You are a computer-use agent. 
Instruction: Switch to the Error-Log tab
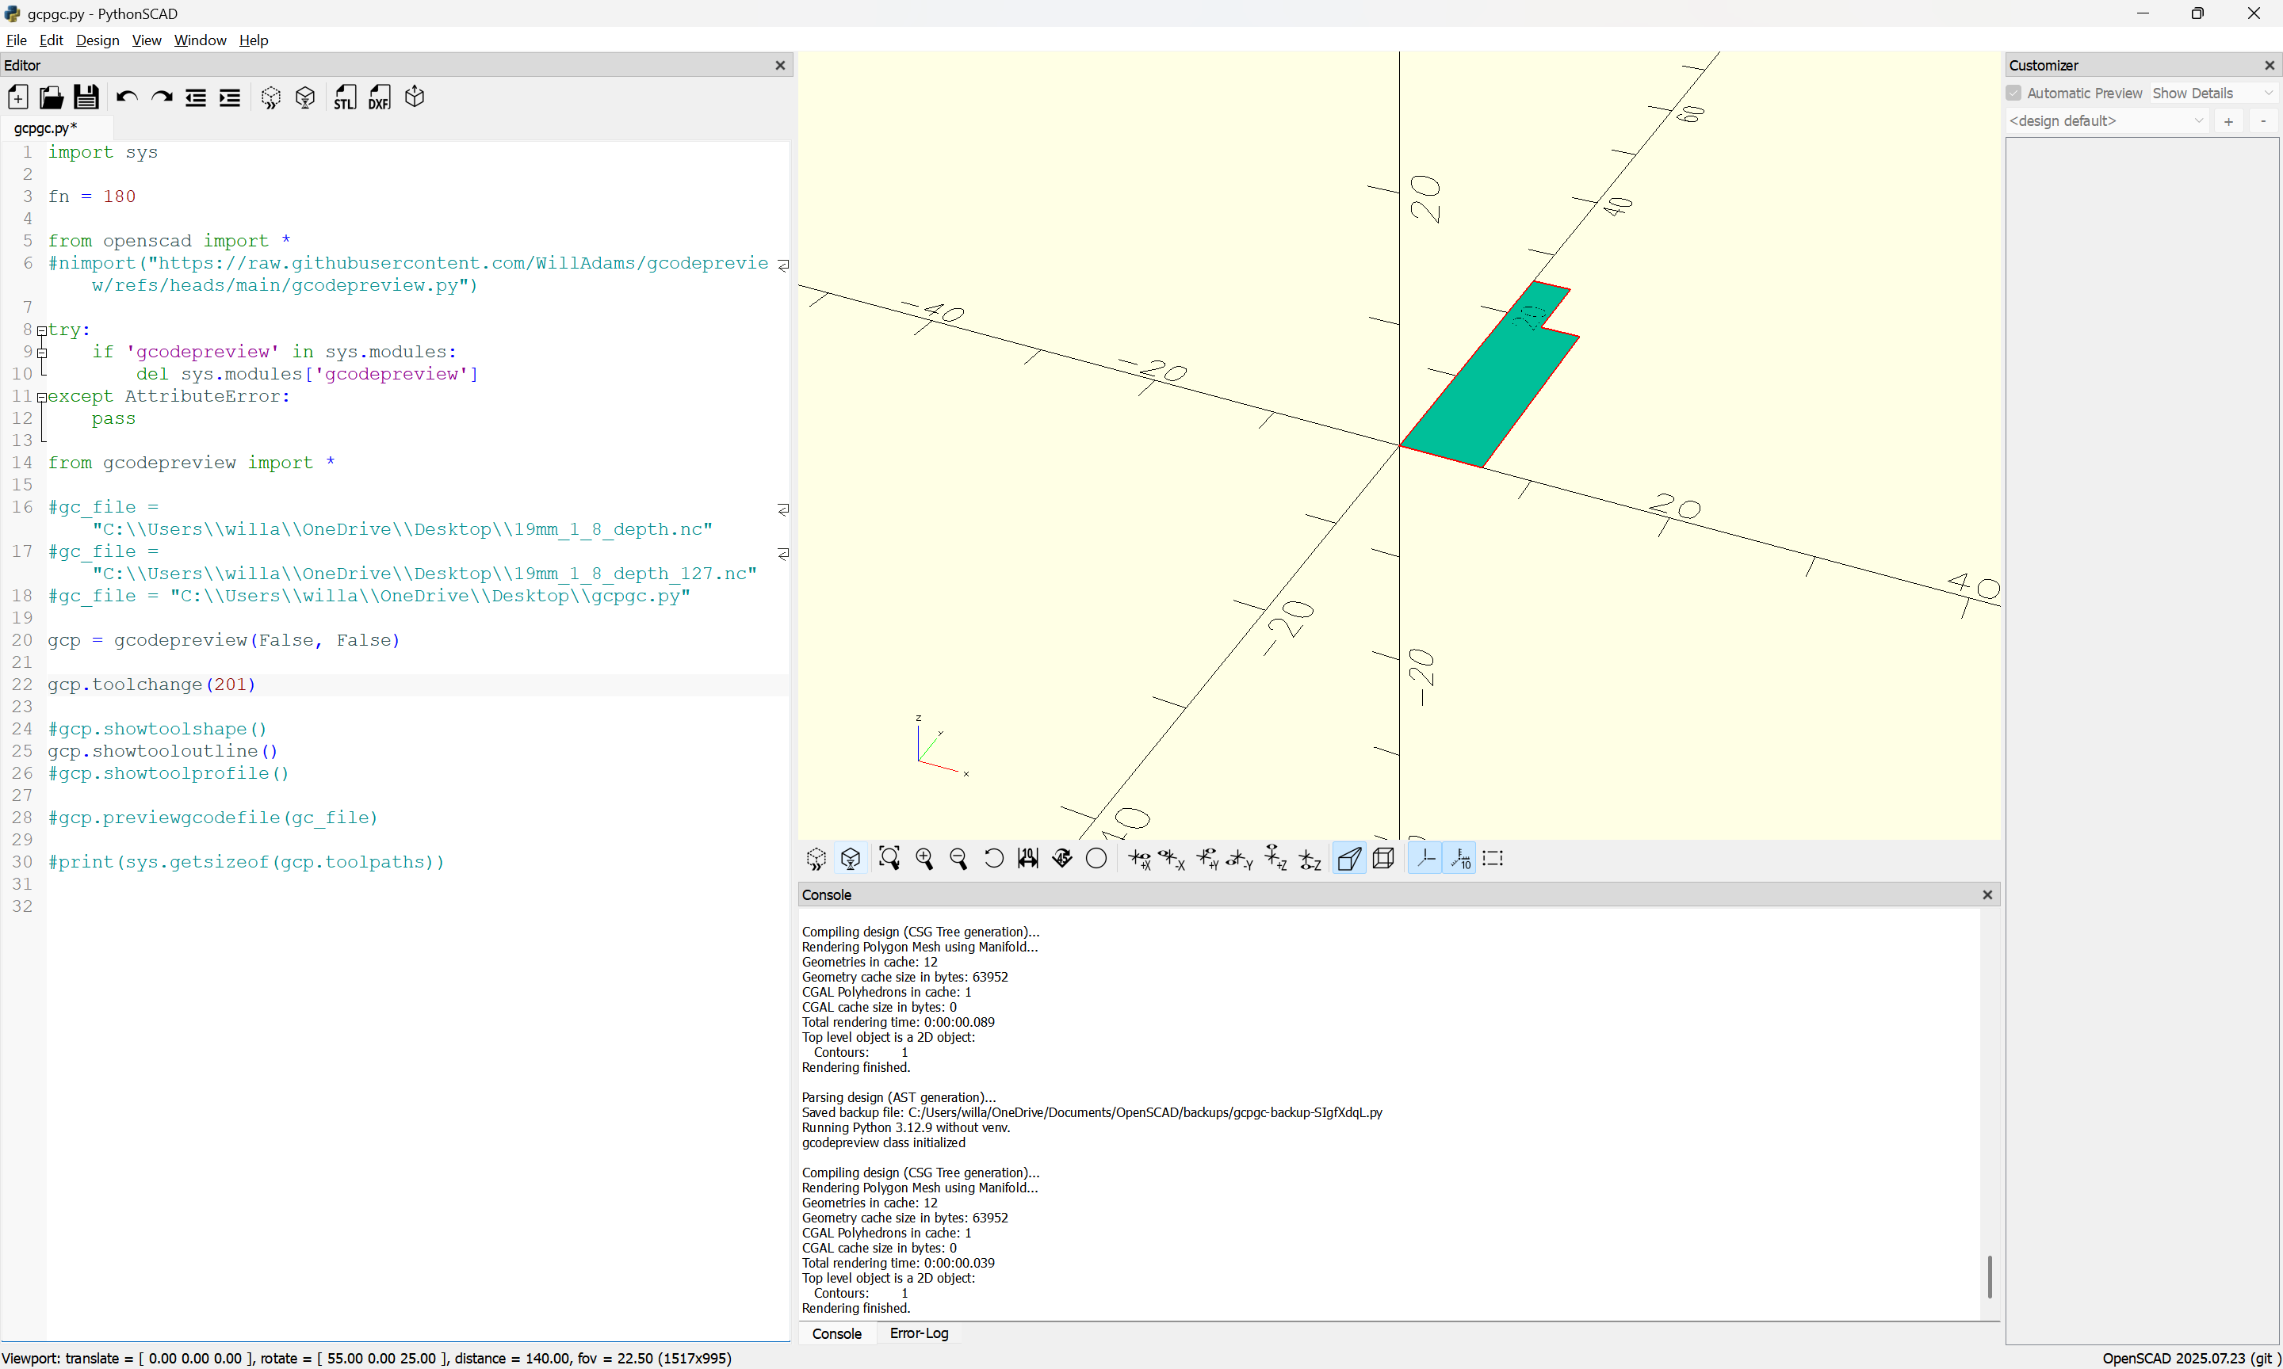(918, 1333)
